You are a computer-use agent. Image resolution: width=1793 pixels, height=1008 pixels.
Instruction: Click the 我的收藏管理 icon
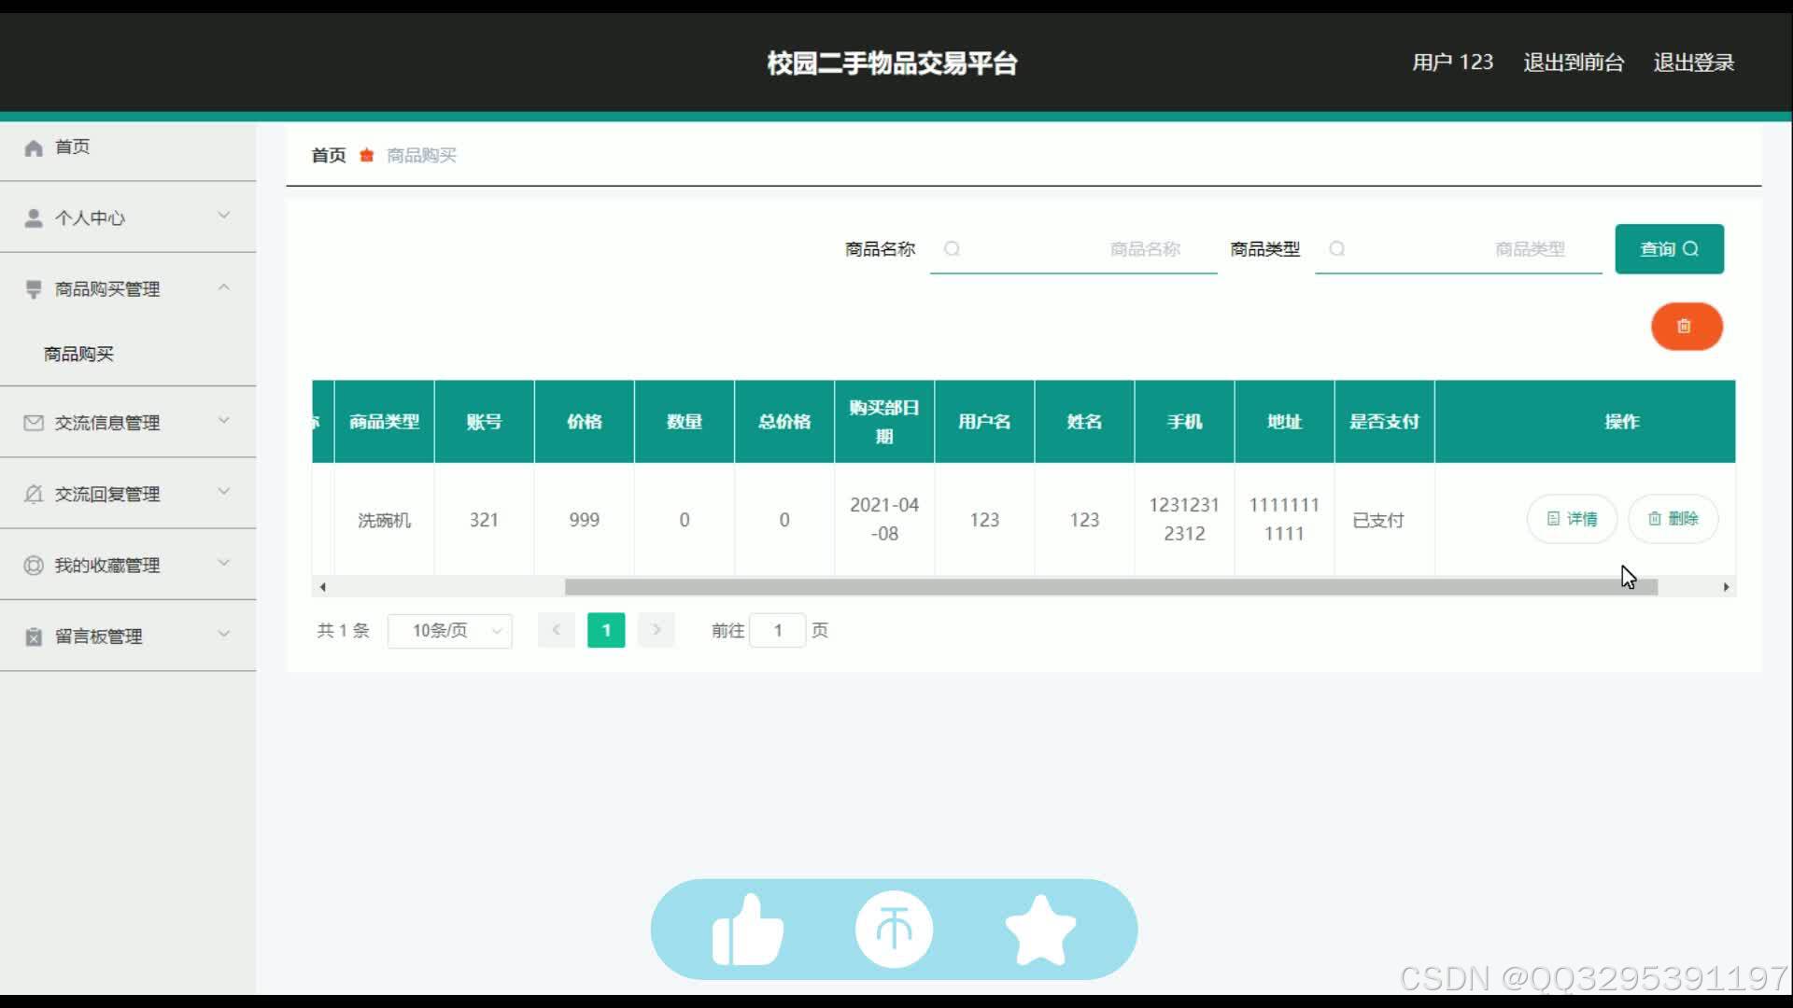34,566
